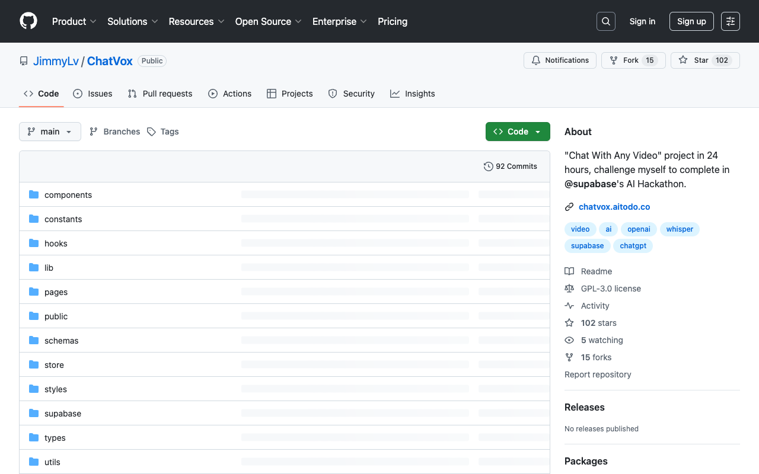View the 92 Commits history

pos(511,166)
